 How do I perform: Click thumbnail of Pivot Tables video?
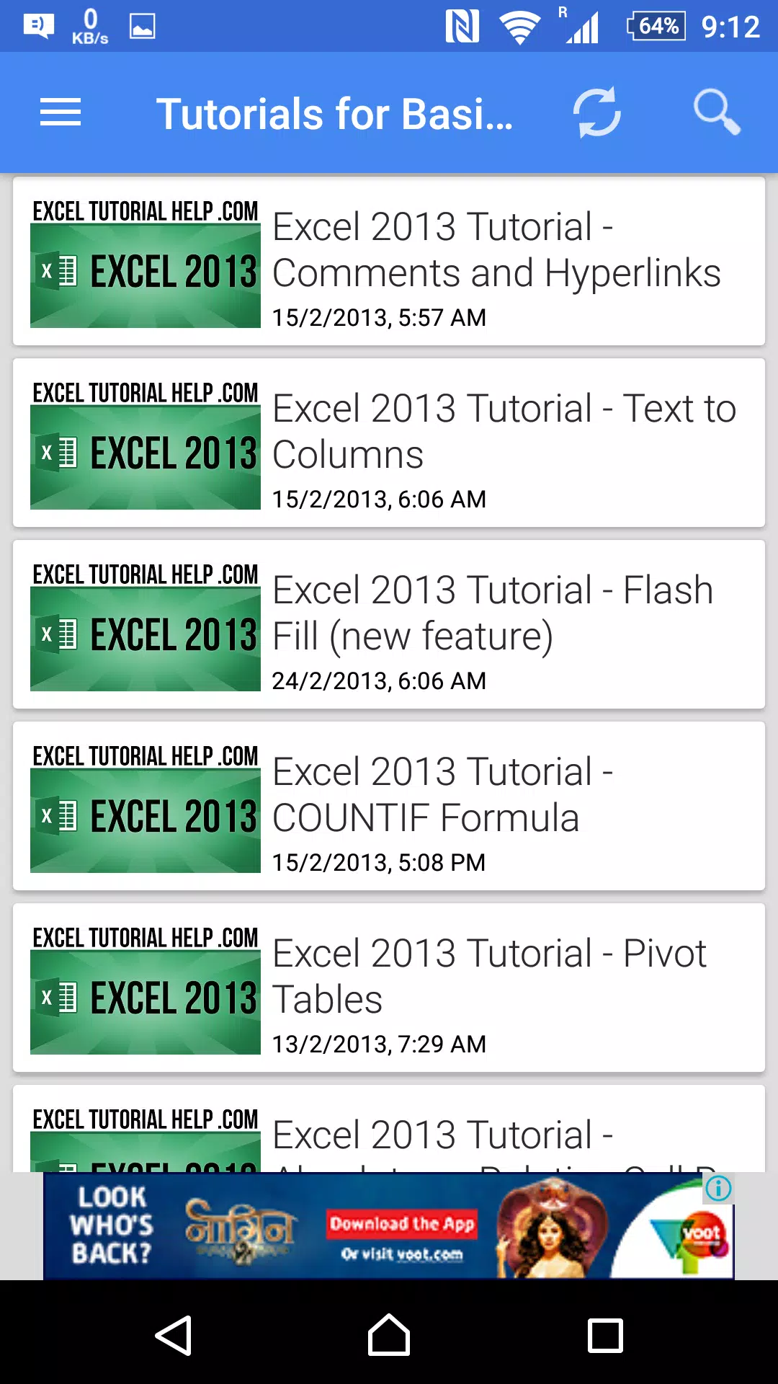[146, 989]
